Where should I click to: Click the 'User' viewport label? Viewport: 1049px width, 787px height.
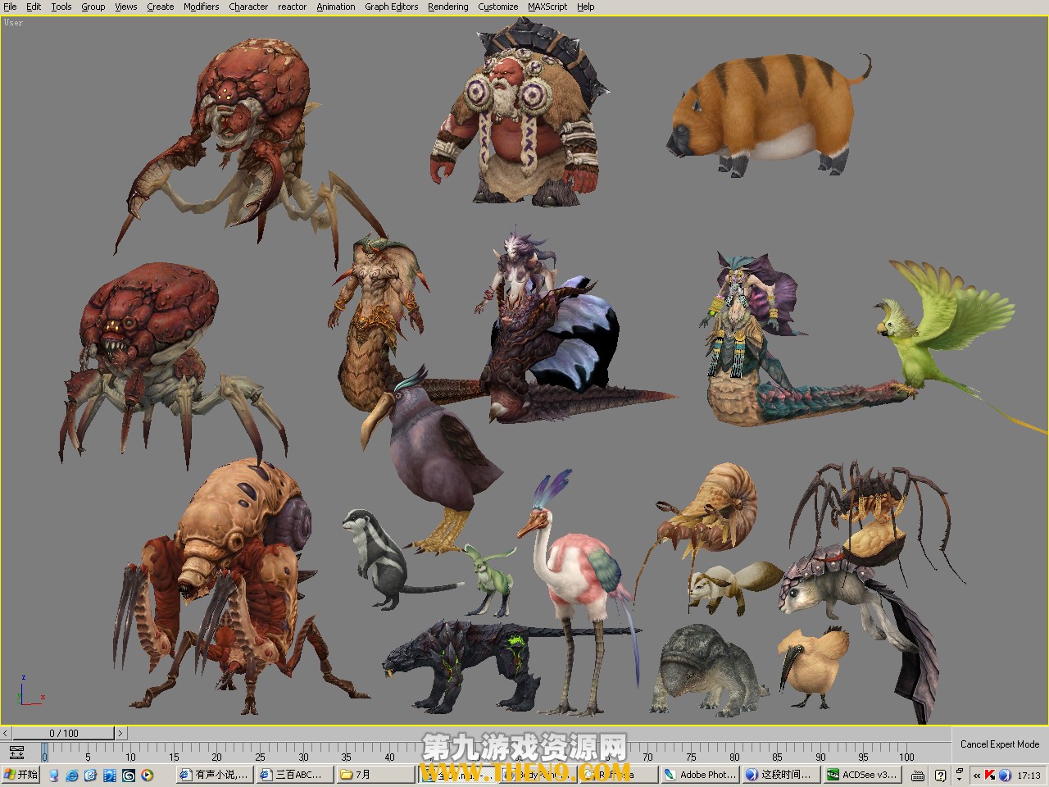(x=14, y=22)
